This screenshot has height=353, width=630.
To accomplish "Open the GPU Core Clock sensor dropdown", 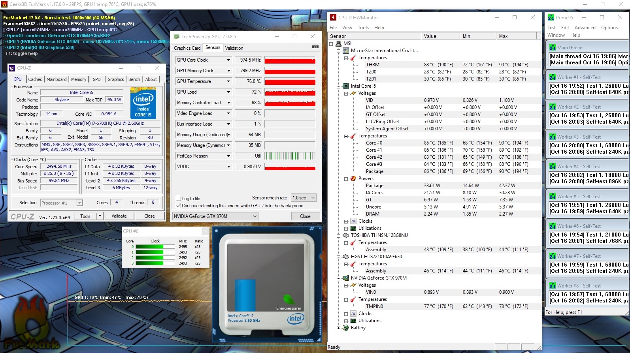I will click(228, 60).
